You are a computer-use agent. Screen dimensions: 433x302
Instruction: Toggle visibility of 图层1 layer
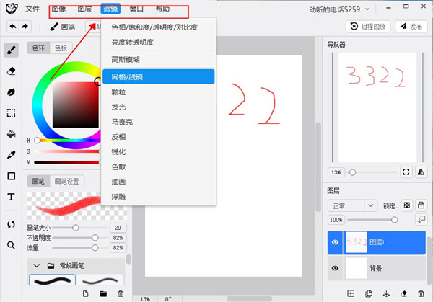coord(335,242)
